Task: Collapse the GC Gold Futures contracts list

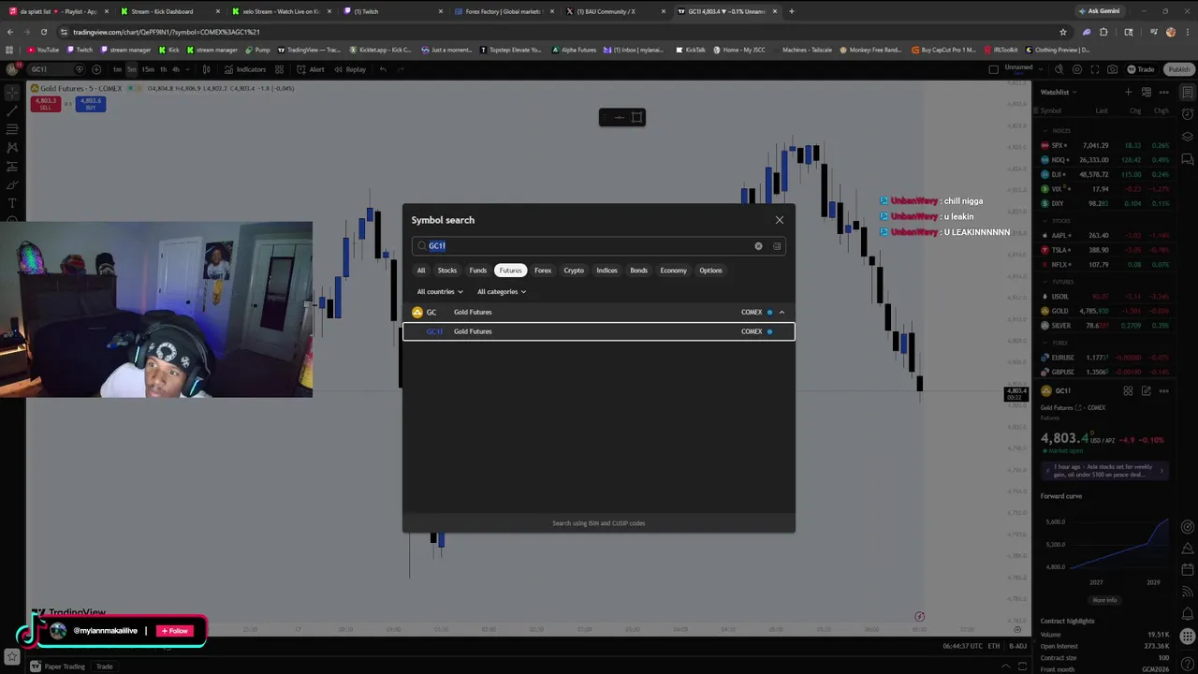Action: 782,313
